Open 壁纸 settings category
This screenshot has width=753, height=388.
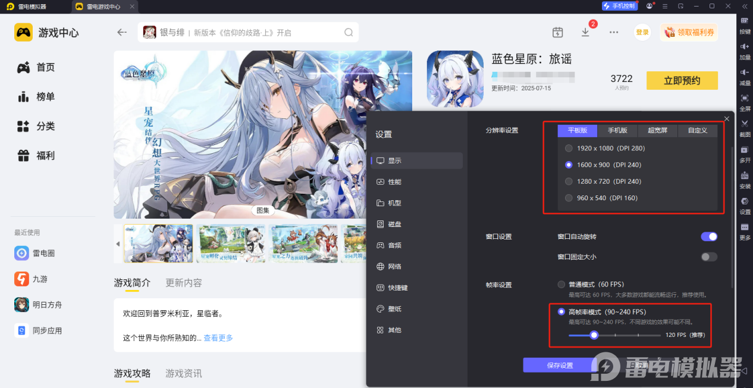[417, 309]
